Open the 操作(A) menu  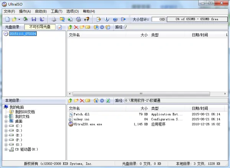coord(25,11)
